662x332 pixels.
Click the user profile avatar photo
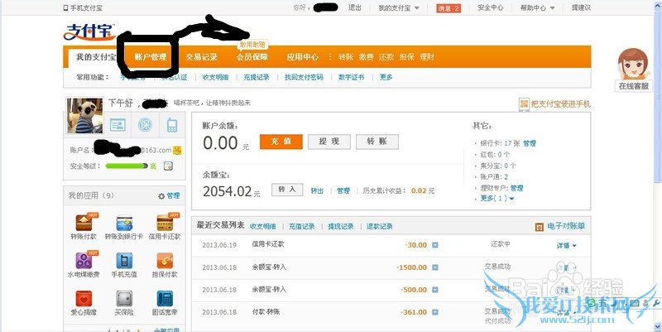(85, 116)
